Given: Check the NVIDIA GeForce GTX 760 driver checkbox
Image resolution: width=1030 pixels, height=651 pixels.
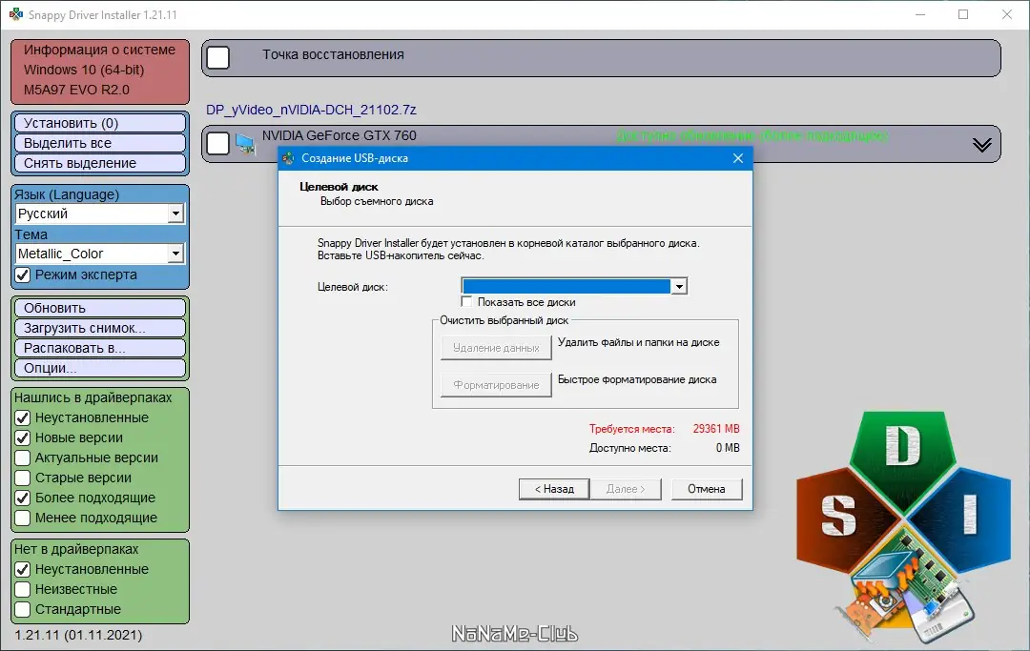Looking at the screenshot, I should pyautogui.click(x=217, y=143).
